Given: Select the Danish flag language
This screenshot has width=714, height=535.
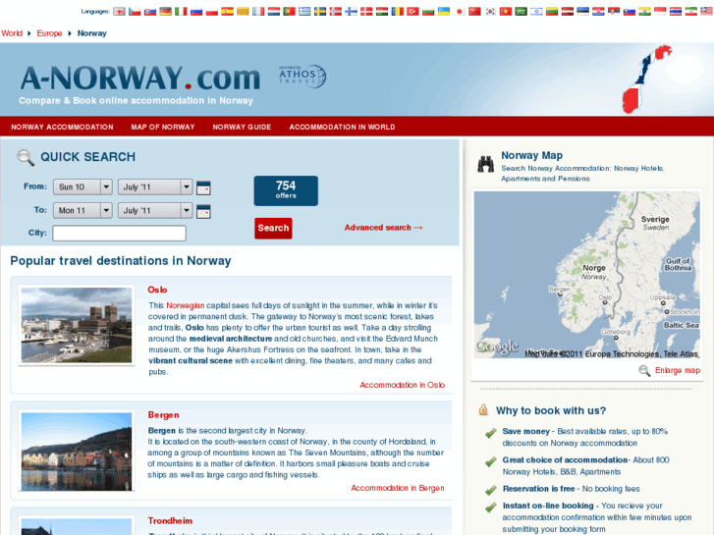Looking at the screenshot, I should pos(366,12).
